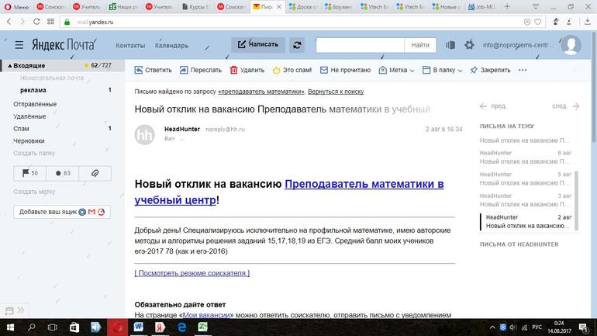Open vacancy link Преподаватель математики в учебный центр
Viewport: 597px width, 336px height.
coord(289,192)
